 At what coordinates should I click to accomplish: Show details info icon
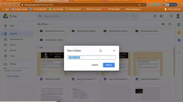pos(170,24)
